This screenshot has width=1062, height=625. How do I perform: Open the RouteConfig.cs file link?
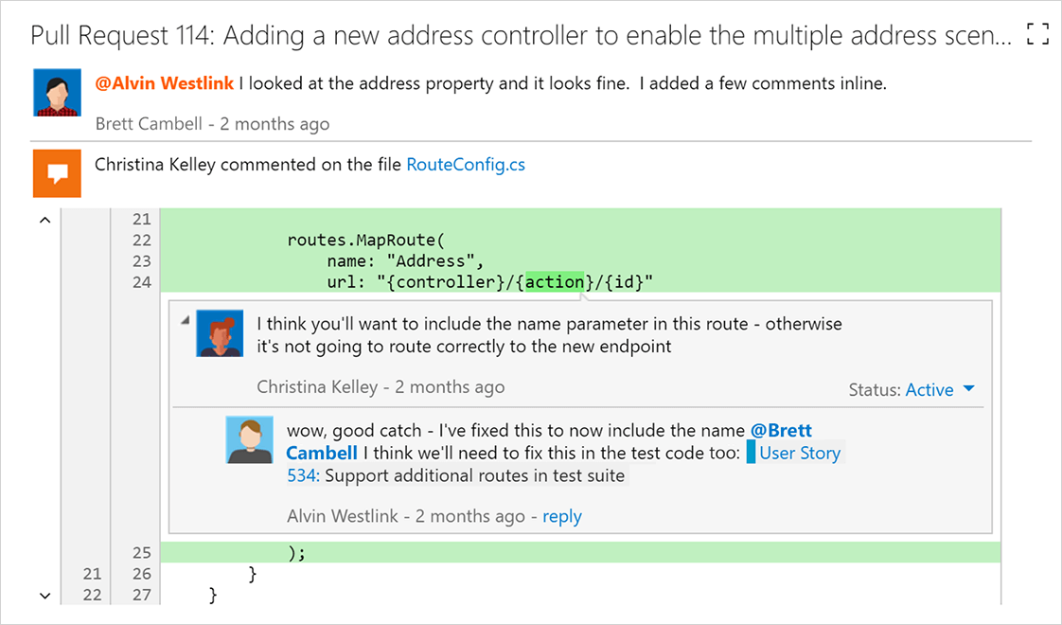(x=466, y=165)
